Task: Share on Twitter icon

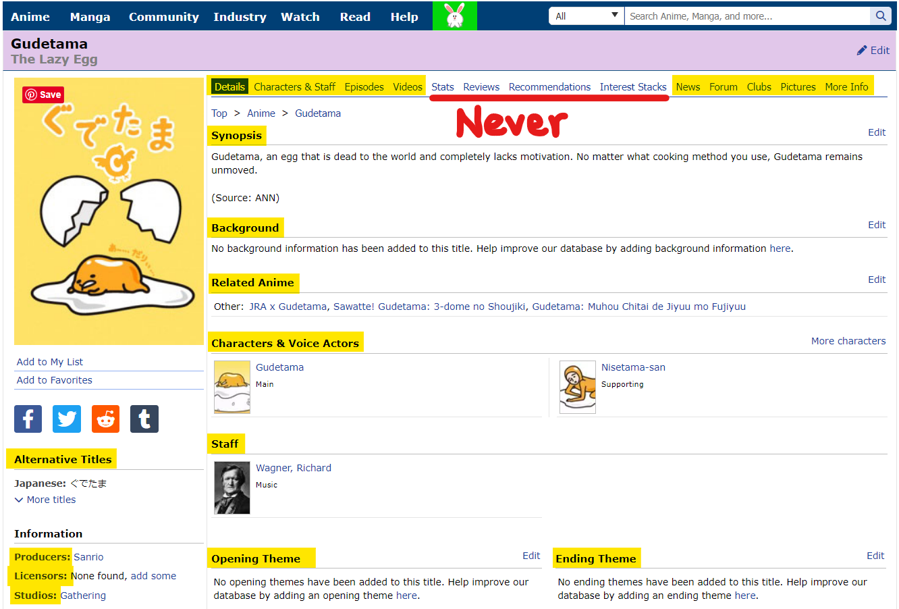Action: tap(67, 419)
